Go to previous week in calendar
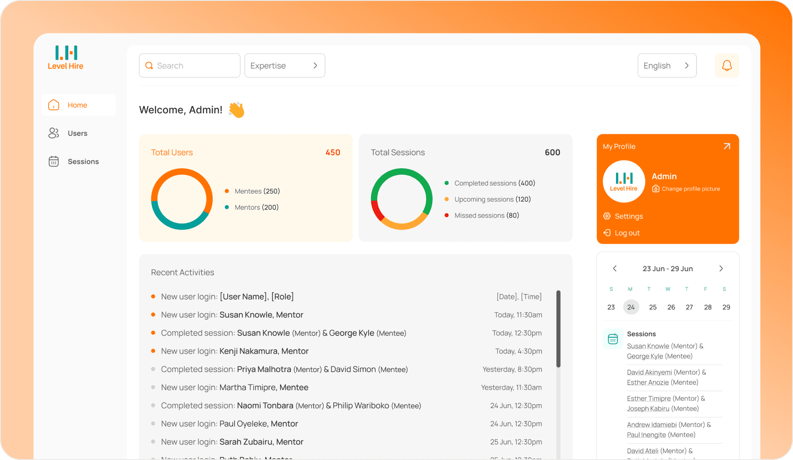This screenshot has width=793, height=460. pos(615,269)
